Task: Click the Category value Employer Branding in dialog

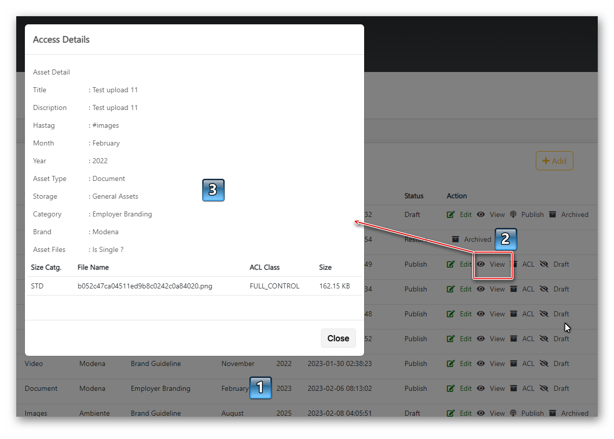Action: (122, 214)
